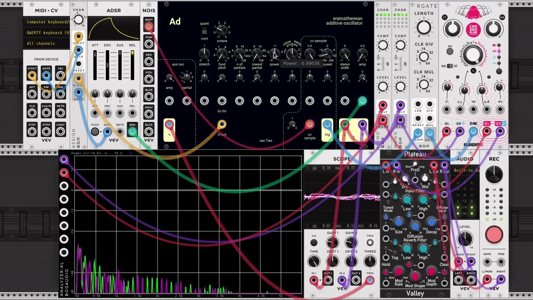Click the Scope TIME knob
533x300 pixels.
coord(314,261)
